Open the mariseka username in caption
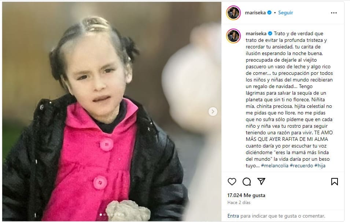This screenshot has height=222, width=350. (x=256, y=33)
